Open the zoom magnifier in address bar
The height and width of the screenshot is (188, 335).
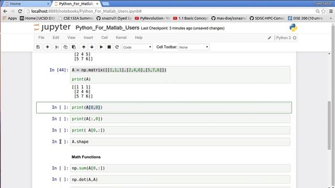(x=318, y=11)
